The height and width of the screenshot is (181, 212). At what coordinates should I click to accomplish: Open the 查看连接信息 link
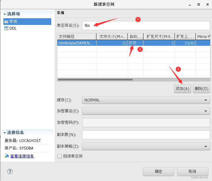[x=22, y=156]
